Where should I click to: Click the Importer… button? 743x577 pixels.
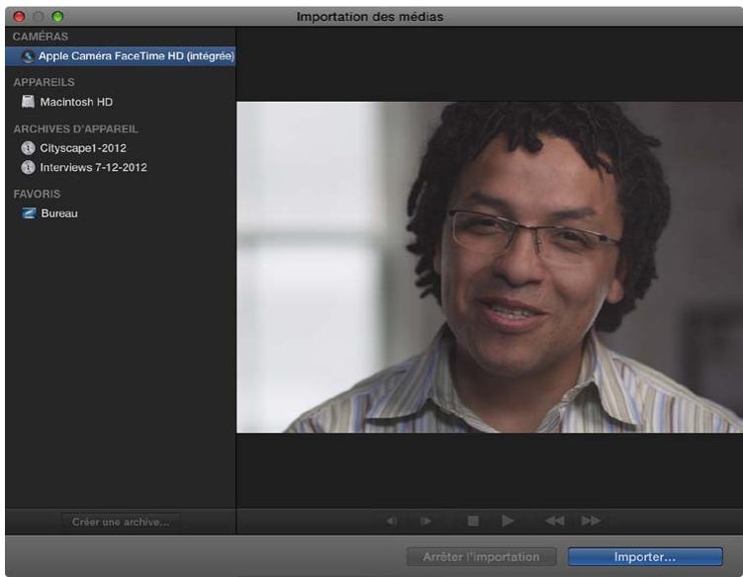(645, 557)
